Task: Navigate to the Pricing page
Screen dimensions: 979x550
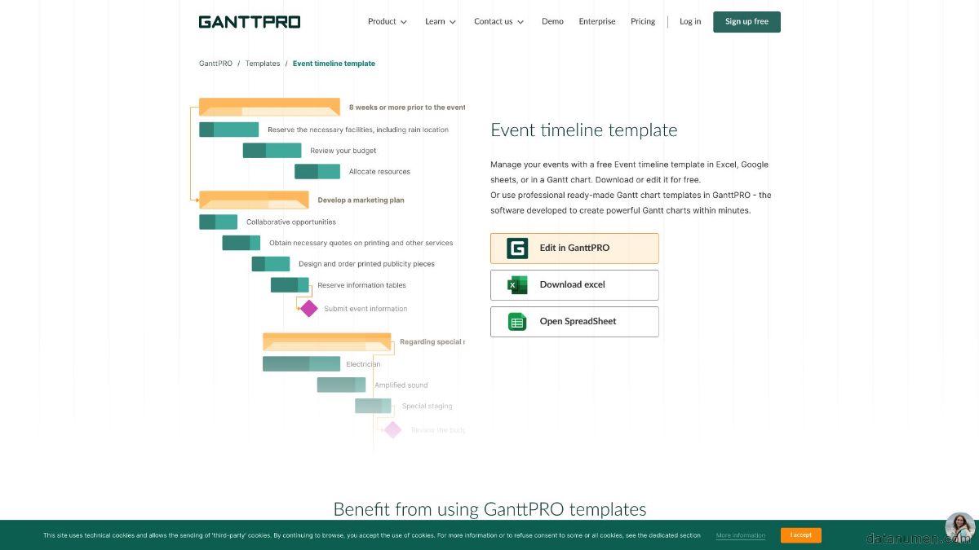Action: pyautogui.click(x=643, y=22)
